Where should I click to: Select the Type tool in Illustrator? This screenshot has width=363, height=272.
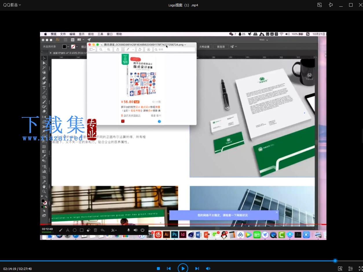[x=44, y=88]
